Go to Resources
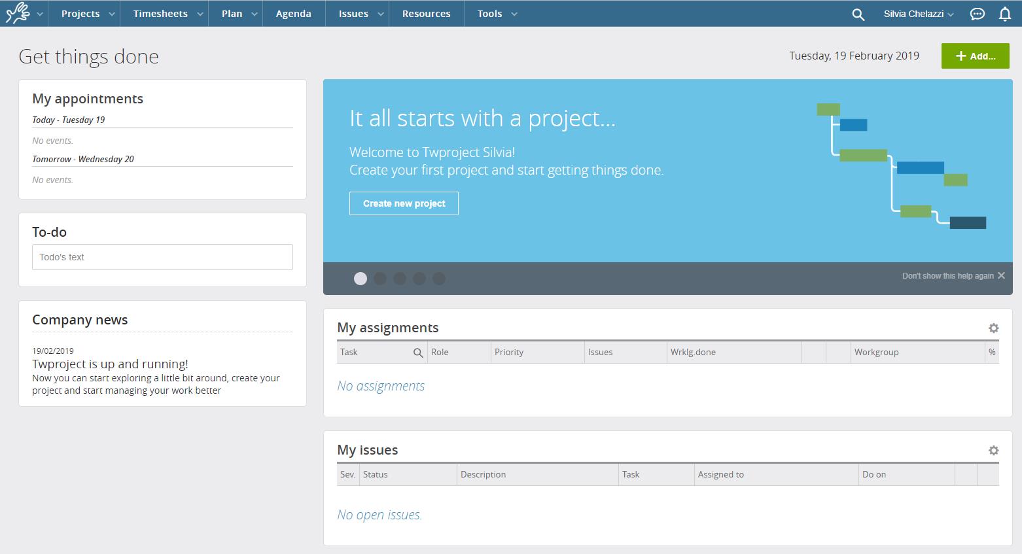 tap(426, 14)
